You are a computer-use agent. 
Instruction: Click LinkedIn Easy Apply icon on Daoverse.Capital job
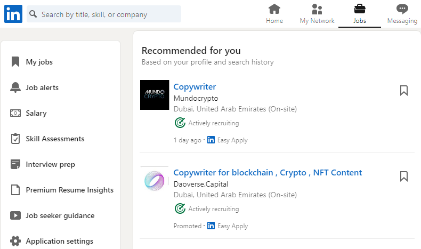(211, 226)
